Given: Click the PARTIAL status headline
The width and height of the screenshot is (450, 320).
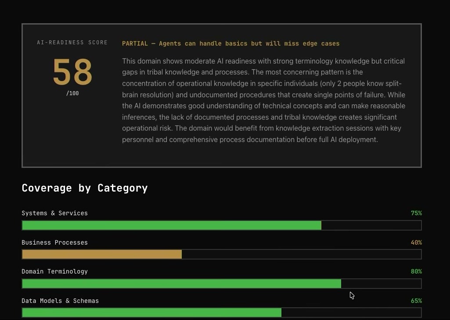Looking at the screenshot, I should click(231, 43).
